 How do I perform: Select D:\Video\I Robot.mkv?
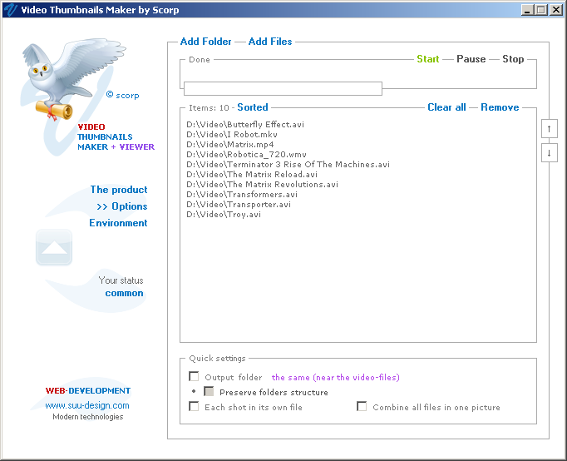(x=232, y=135)
